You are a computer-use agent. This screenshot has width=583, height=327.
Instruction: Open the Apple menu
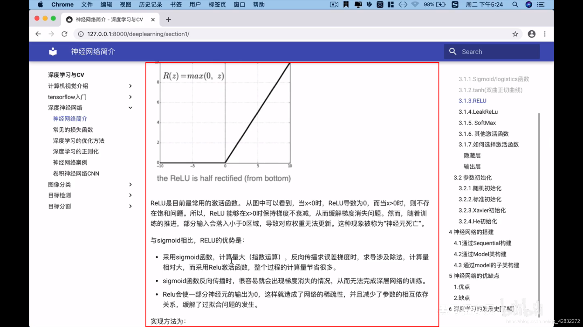[x=40, y=5]
